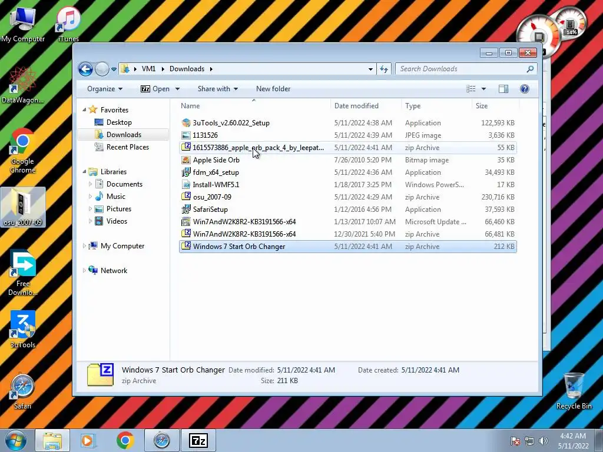Sort by the Type column
The height and width of the screenshot is (452, 603).
point(436,106)
